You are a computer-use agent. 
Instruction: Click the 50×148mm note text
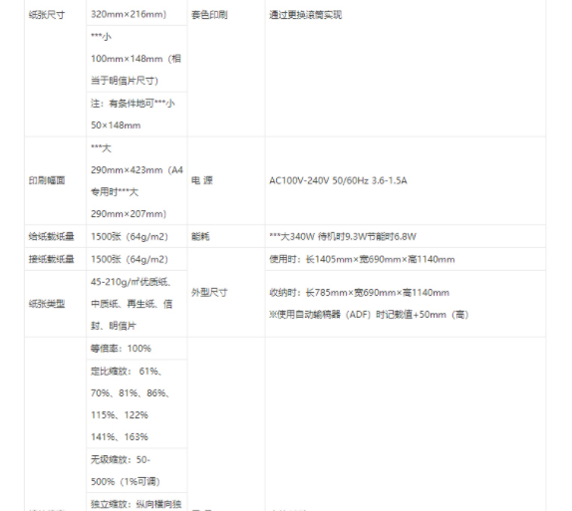click(116, 126)
